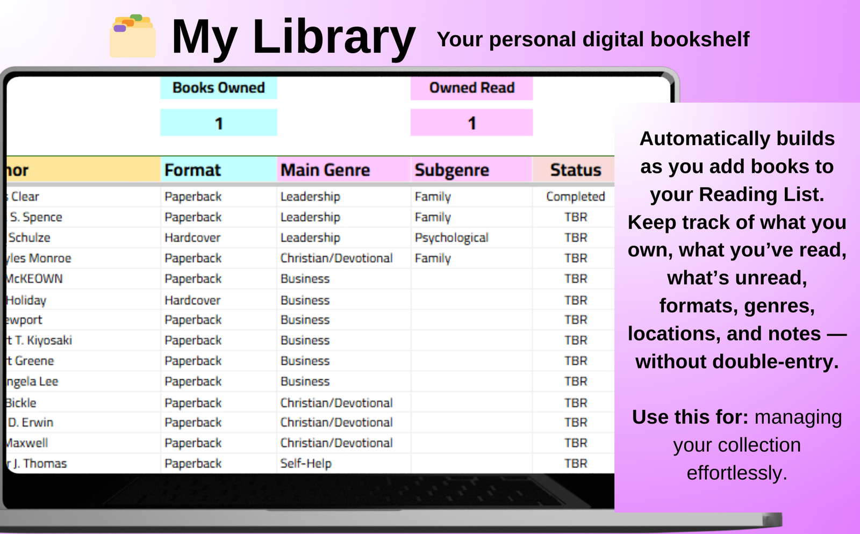
Task: Select Hardcover format in the Holiday row
Action: tap(192, 300)
